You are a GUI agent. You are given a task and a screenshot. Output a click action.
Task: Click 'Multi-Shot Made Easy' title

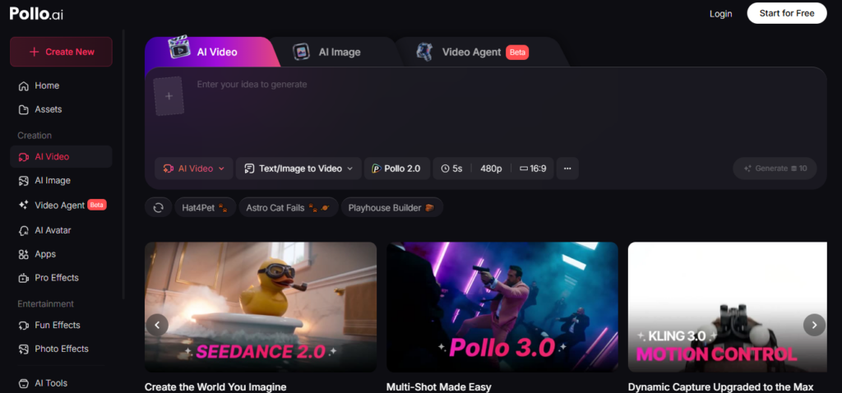439,386
